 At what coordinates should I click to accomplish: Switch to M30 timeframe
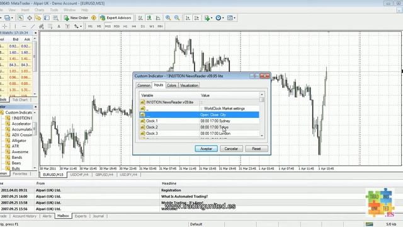pyautogui.click(x=116, y=26)
